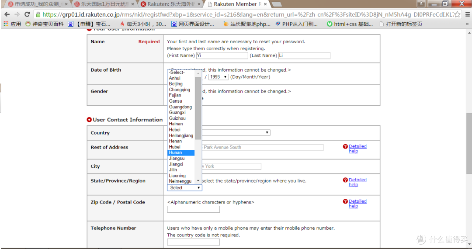Switch to the 申请成功_我的众测 tab
The width and height of the screenshot is (472, 249).
[x=38, y=4]
